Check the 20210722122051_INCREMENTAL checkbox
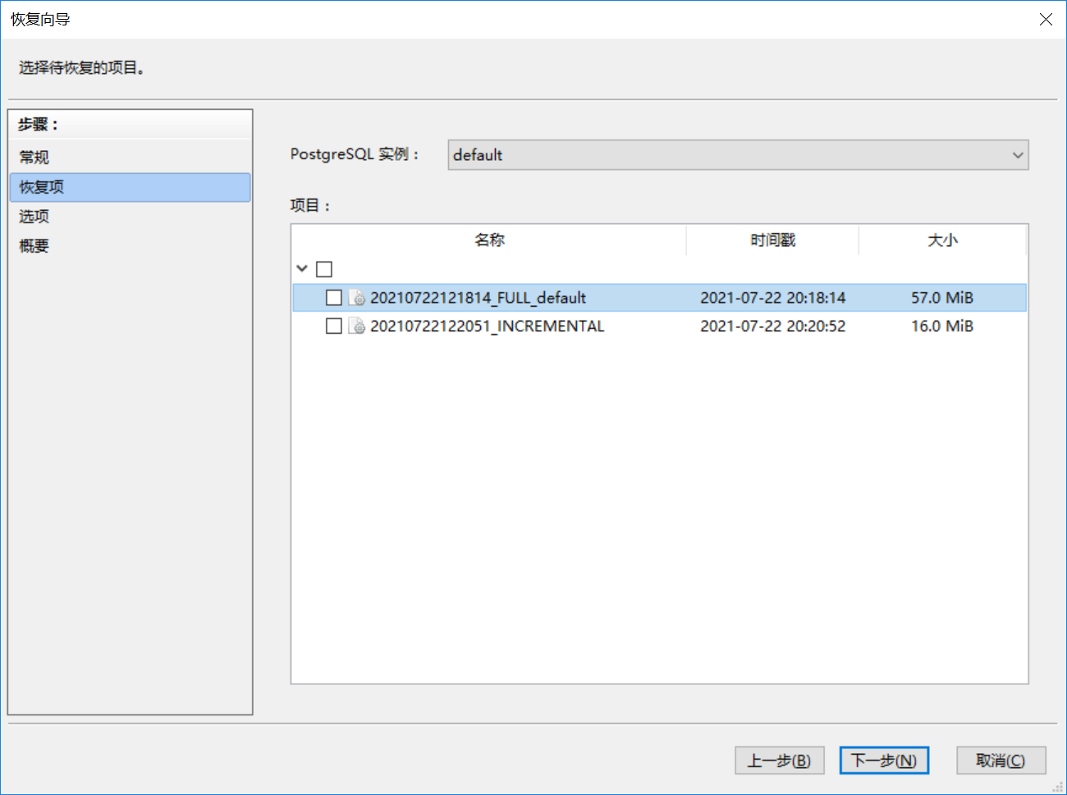This screenshot has height=795, width=1067. 334,327
